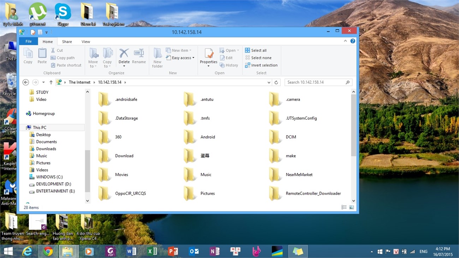
Task: Click file list scroll down arrow
Action: (x=353, y=201)
